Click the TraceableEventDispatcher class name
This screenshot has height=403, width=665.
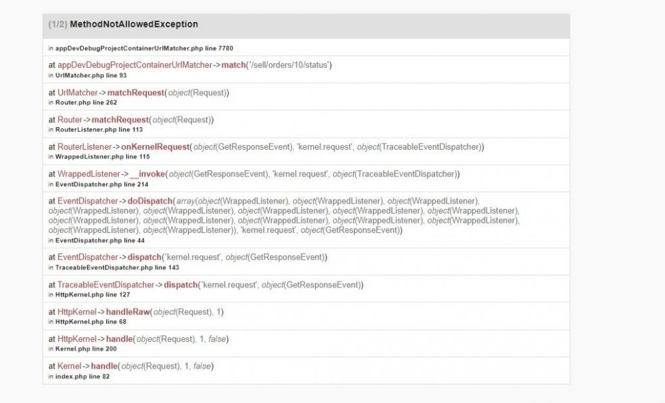[106, 285]
